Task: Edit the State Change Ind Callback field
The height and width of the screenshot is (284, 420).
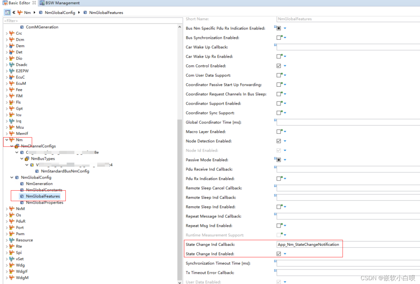Action: point(348,244)
